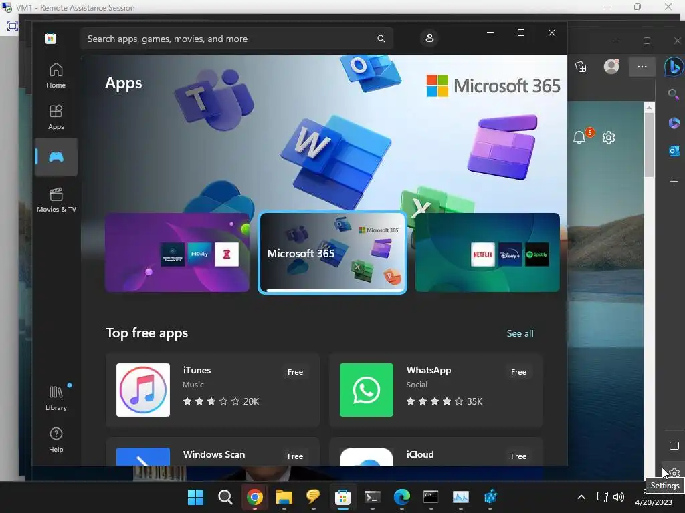Open the Store account profile button
The image size is (685, 513).
click(429, 38)
